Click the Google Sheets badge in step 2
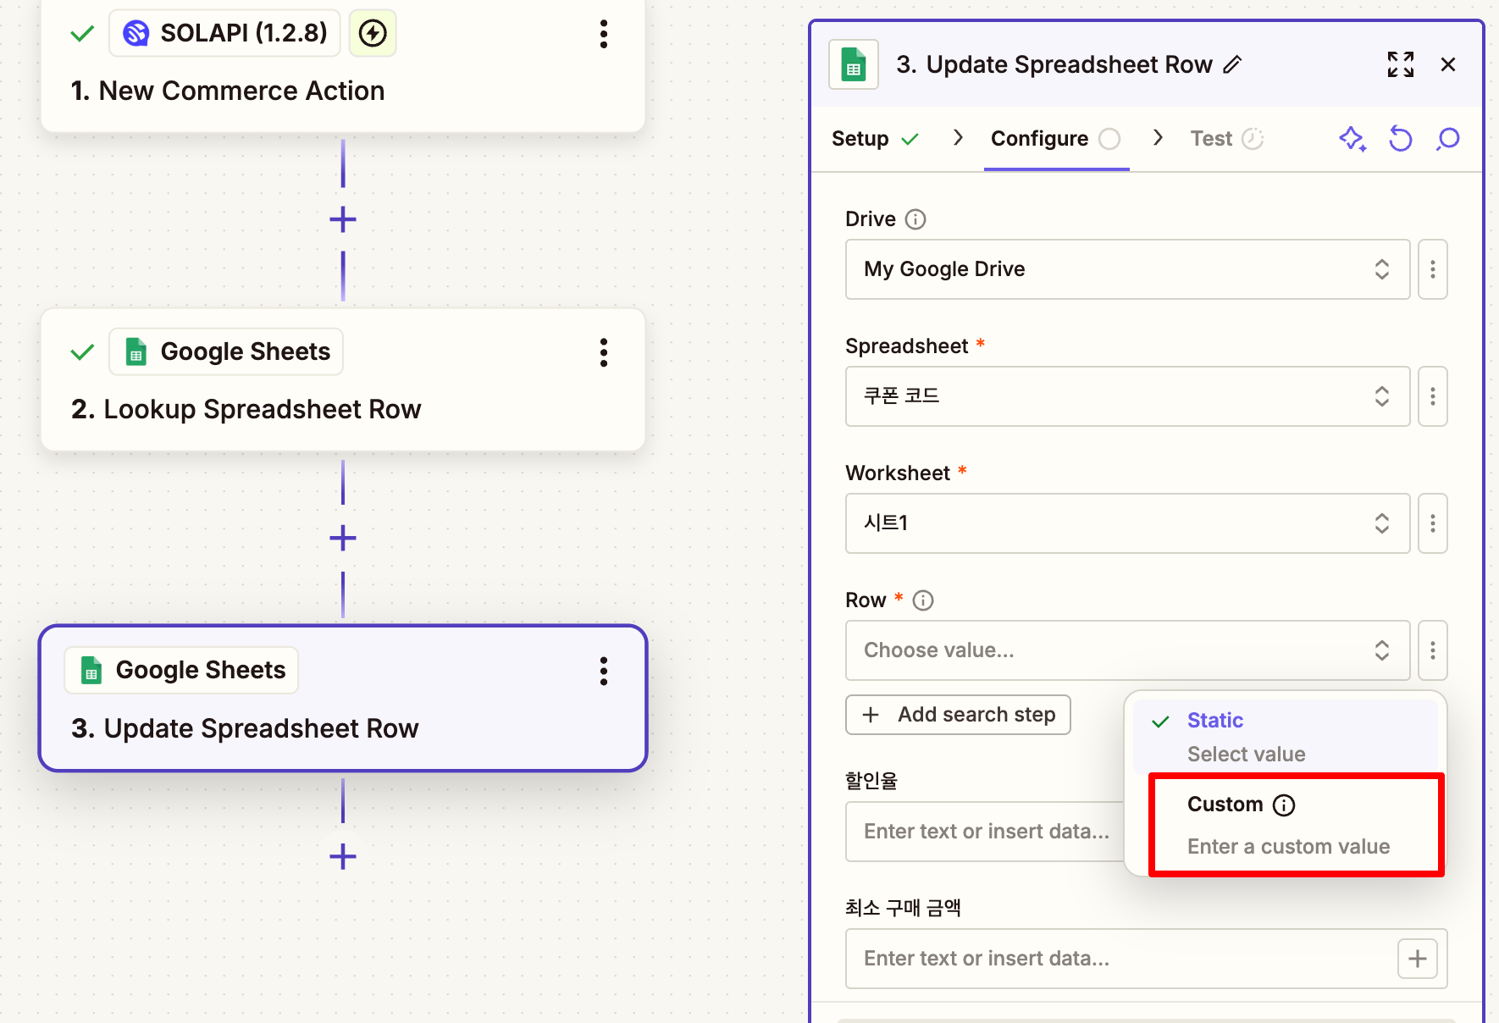 click(226, 351)
